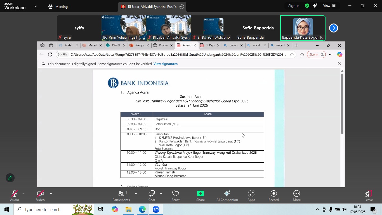
Task: Click View signatures link
Action: tap(166, 64)
